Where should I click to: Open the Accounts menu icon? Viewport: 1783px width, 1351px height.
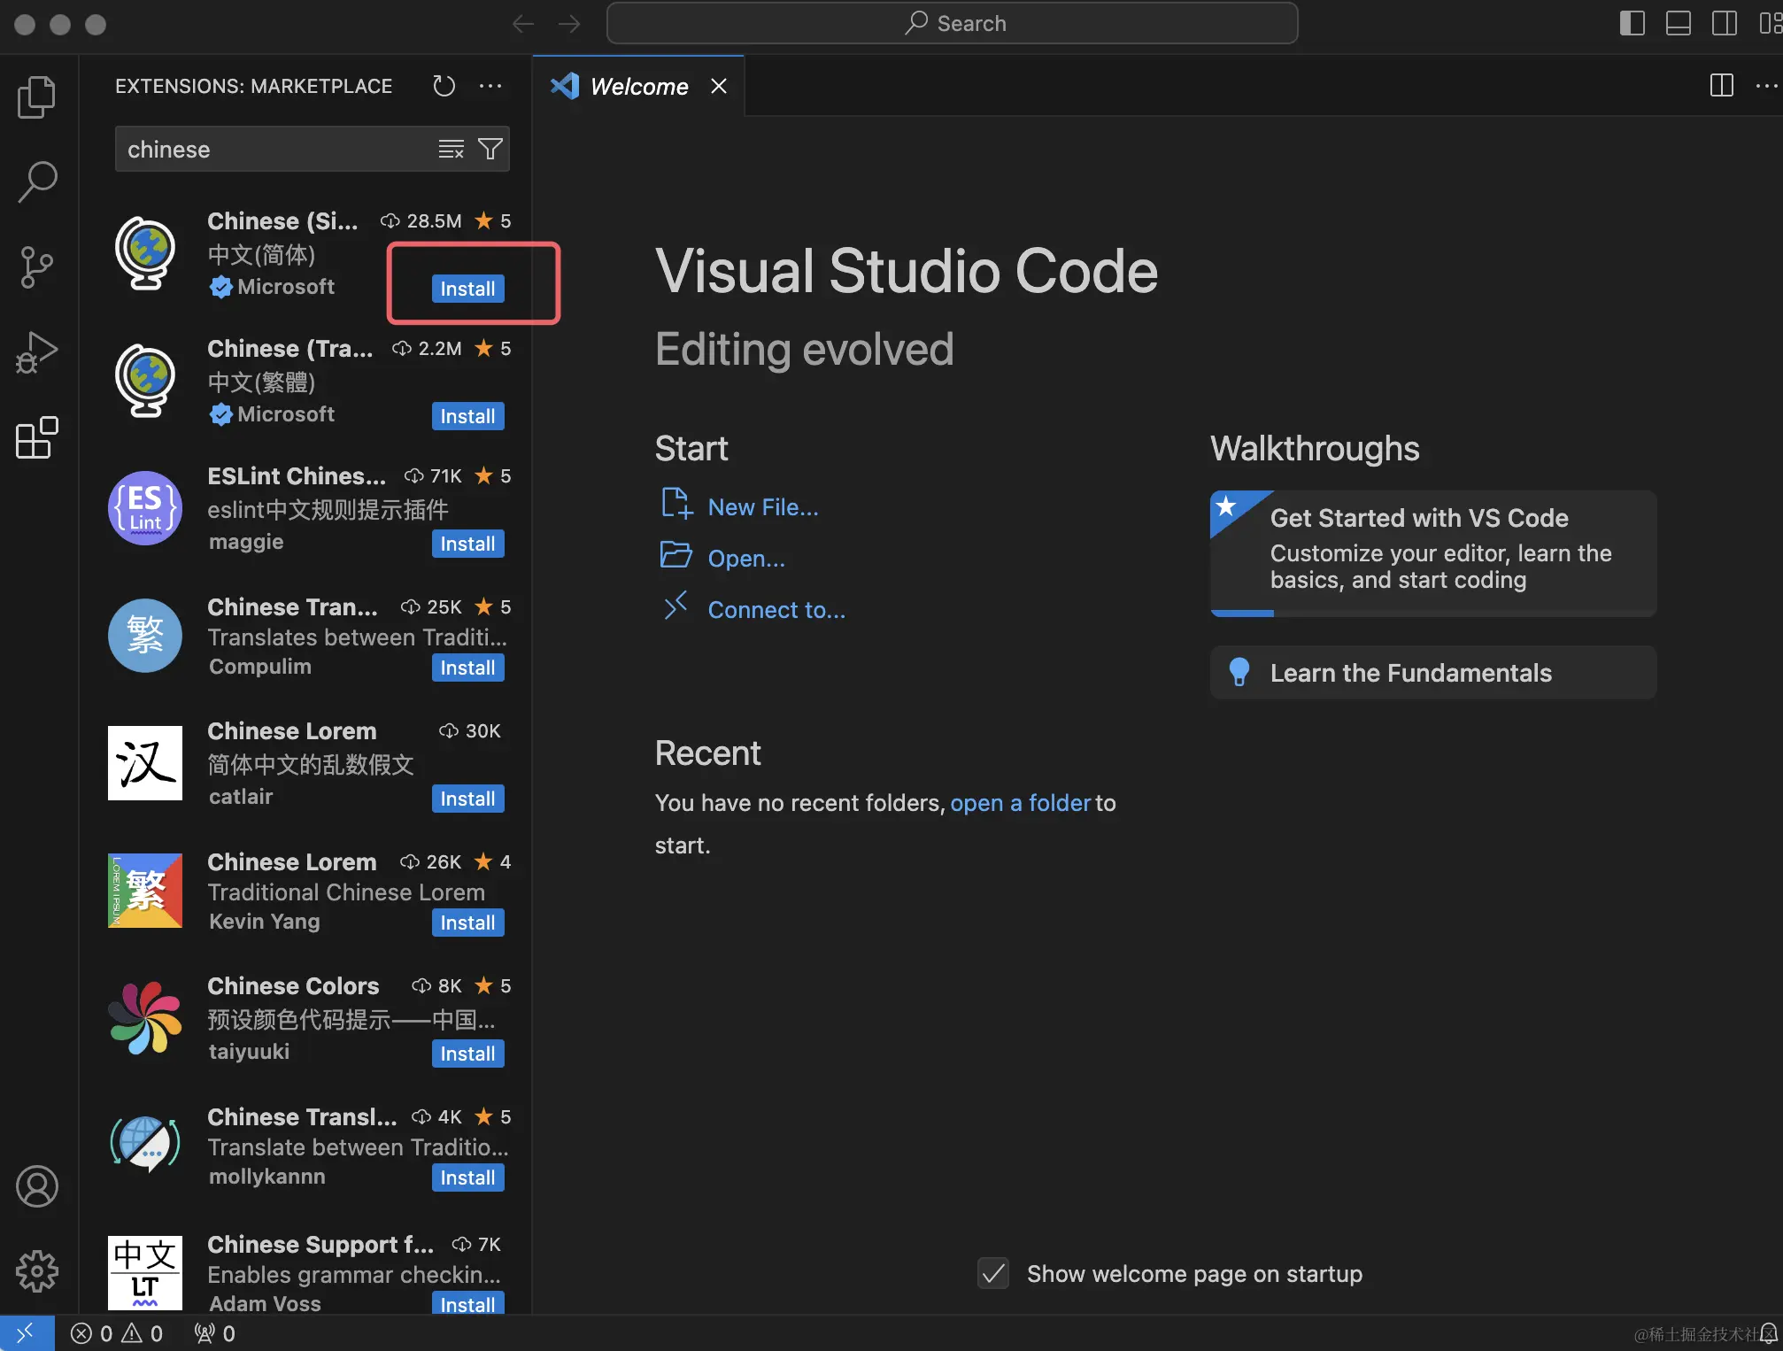(36, 1186)
